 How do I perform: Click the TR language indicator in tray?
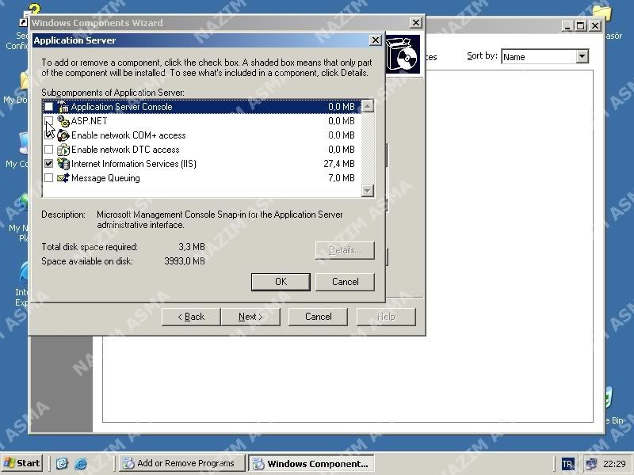coord(567,464)
